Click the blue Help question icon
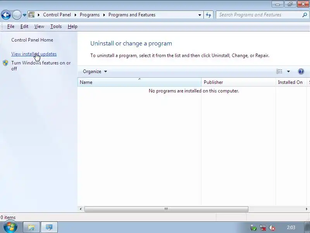This screenshot has width=310, height=233. tap(301, 71)
